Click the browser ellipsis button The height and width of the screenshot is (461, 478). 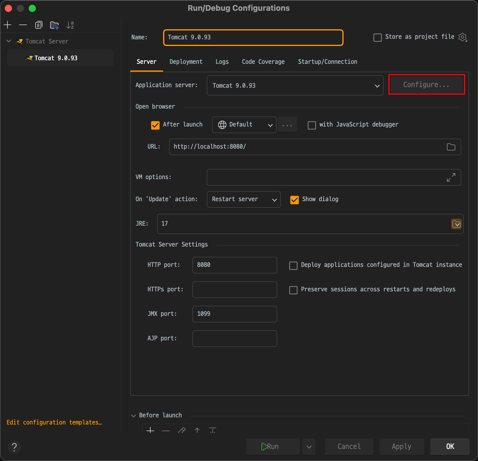287,125
